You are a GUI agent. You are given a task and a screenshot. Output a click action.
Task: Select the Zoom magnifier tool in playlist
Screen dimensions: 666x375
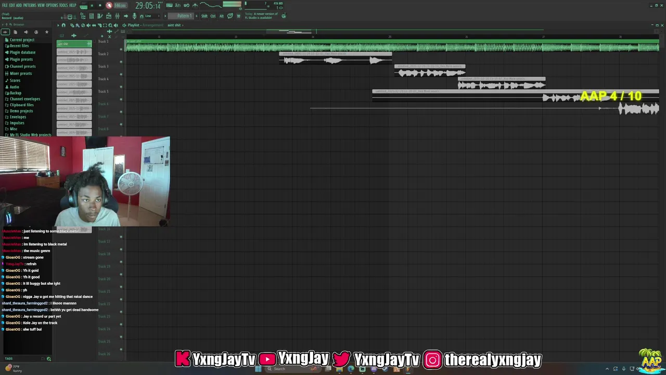pyautogui.click(x=110, y=25)
